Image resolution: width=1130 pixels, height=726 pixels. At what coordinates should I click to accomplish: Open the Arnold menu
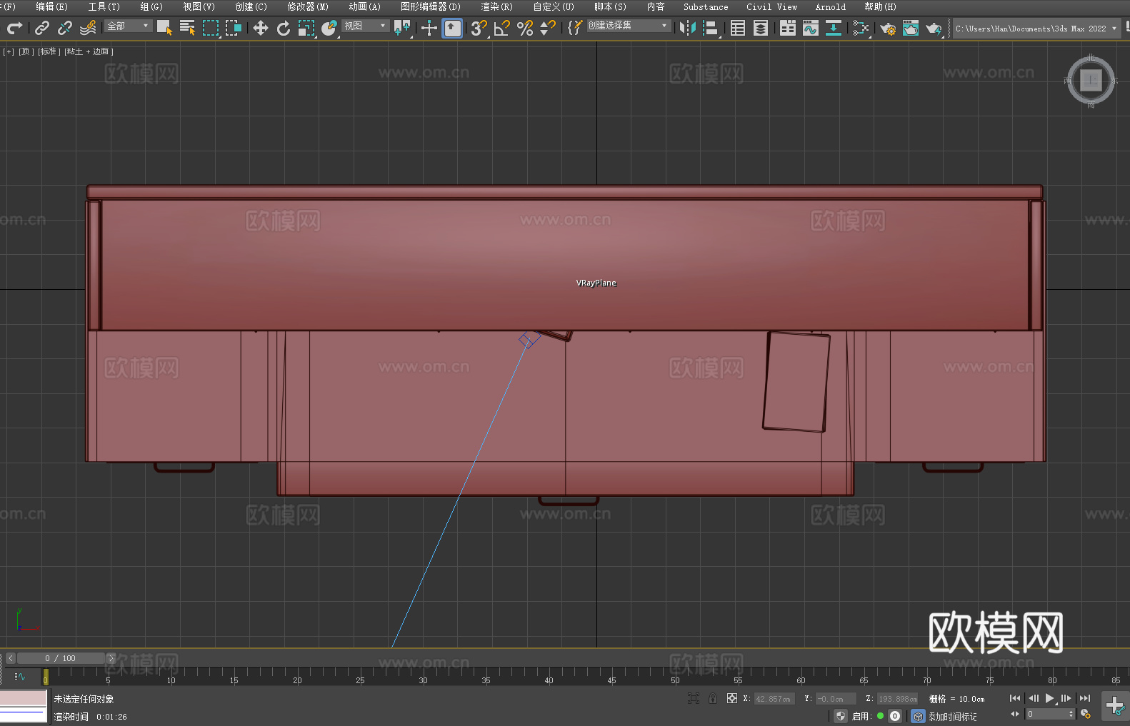click(x=830, y=6)
